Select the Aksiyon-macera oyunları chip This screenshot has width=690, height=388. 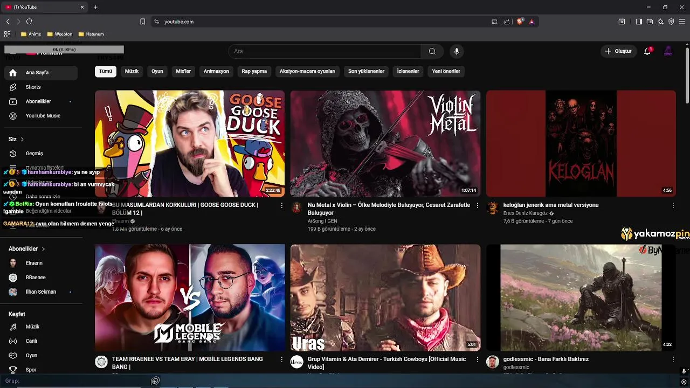click(307, 71)
